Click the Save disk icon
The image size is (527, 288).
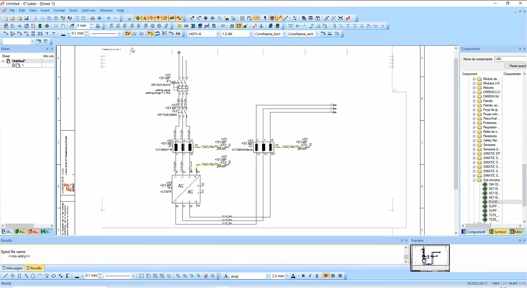(26, 18)
